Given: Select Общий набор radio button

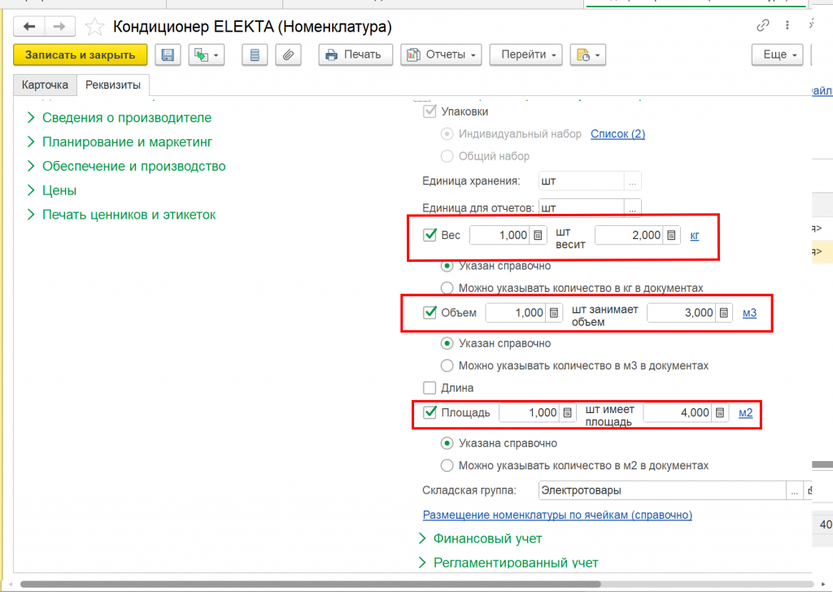Looking at the screenshot, I should tap(447, 156).
